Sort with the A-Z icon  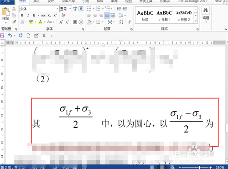tap(121, 22)
